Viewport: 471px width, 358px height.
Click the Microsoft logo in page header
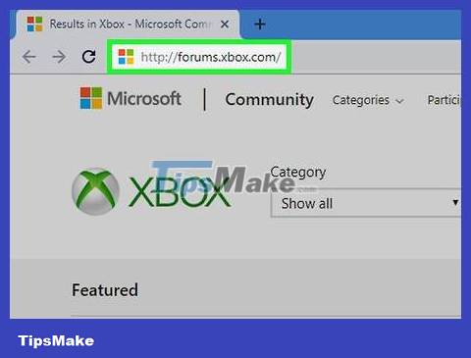[131, 98]
